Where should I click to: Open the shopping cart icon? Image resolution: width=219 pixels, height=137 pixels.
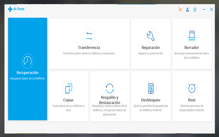(180, 10)
